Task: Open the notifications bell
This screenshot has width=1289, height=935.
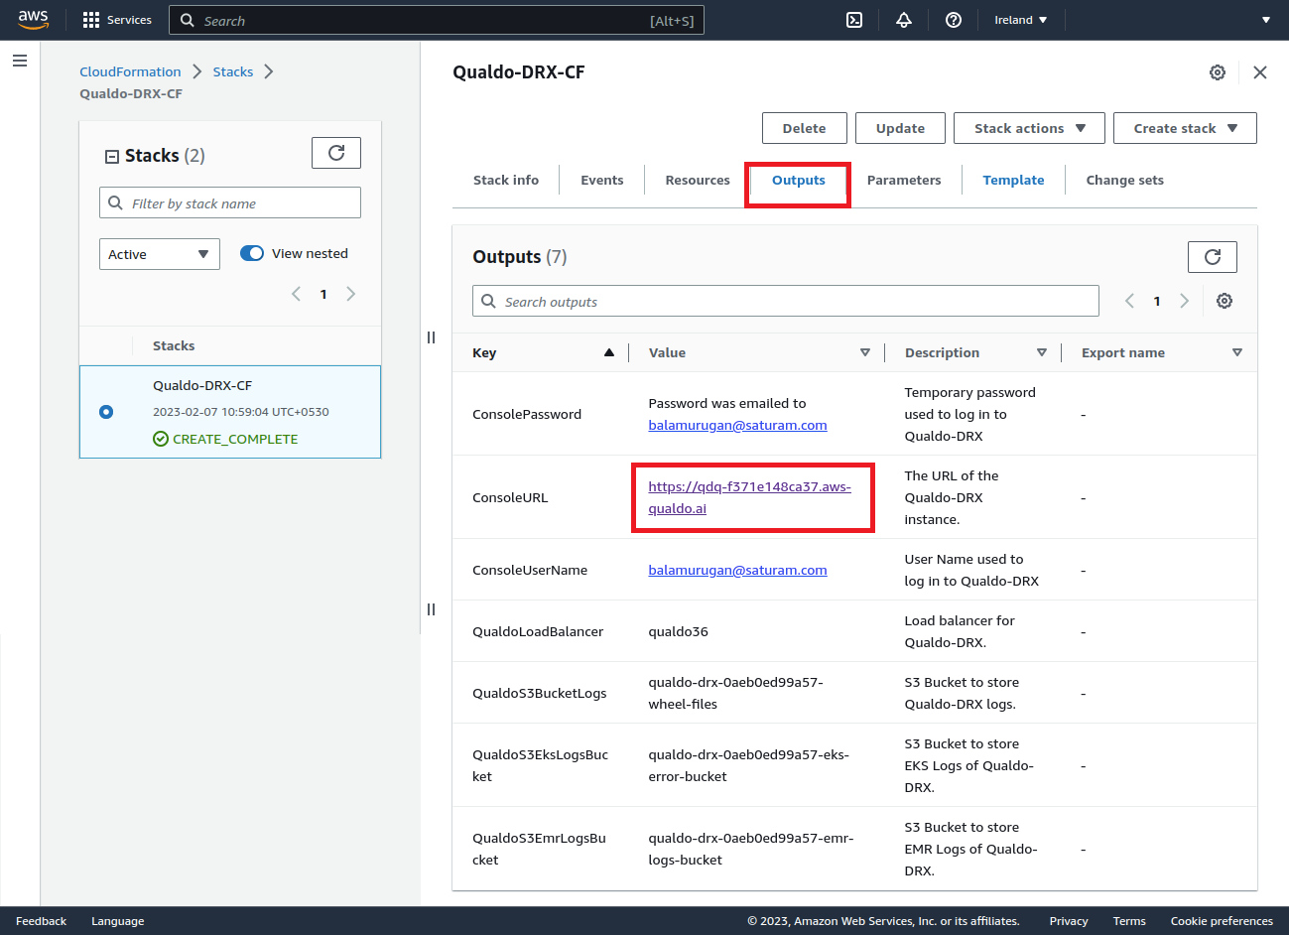Action: coord(904,20)
